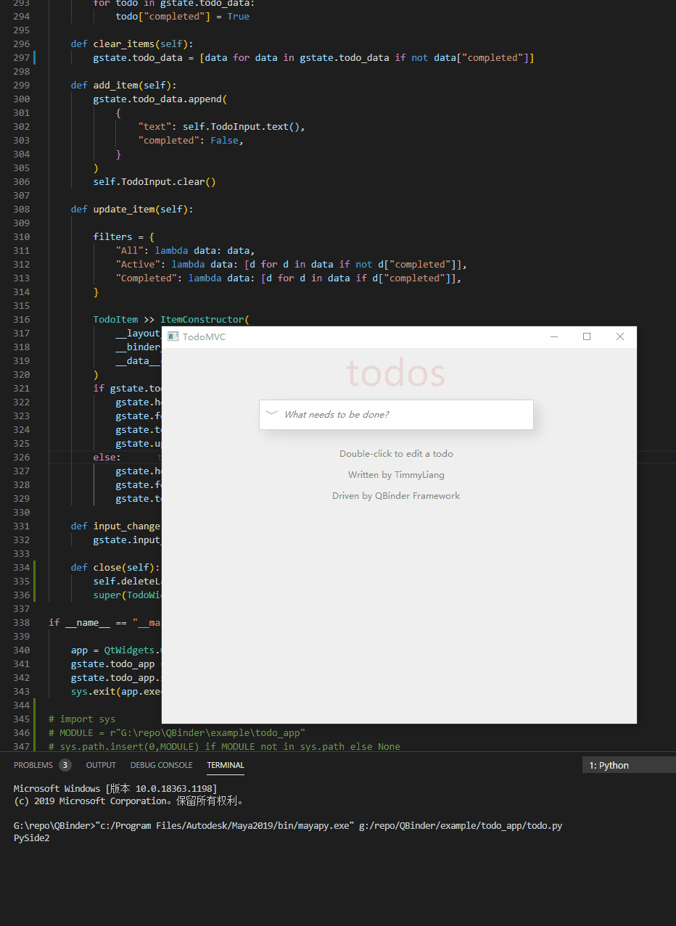Click the '# MODULE = r"G:\repo...' comment line
This screenshot has width=676, height=926.
click(177, 732)
